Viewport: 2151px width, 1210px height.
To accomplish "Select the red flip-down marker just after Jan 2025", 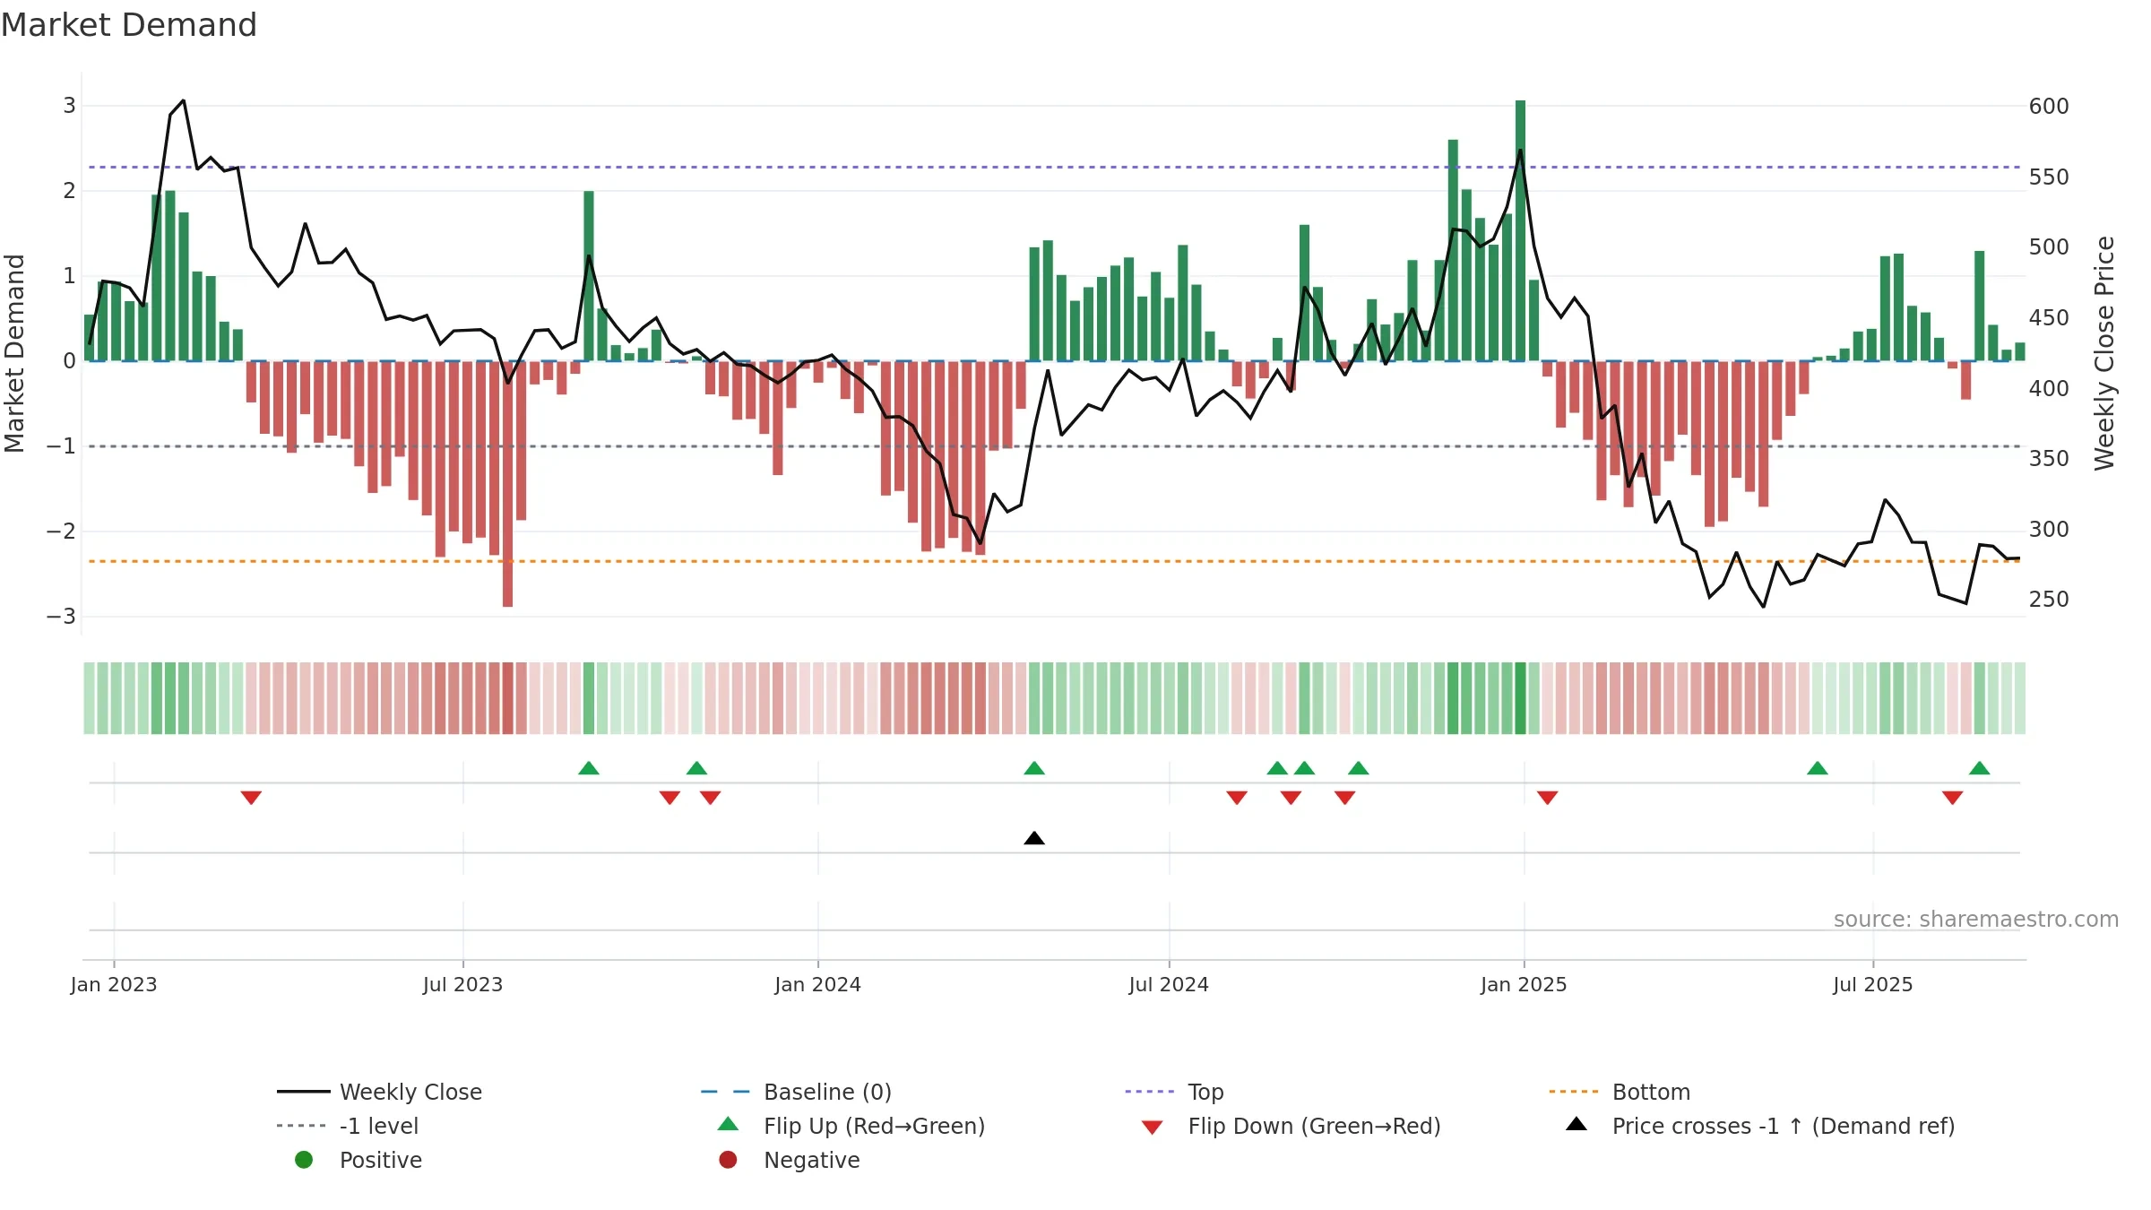I will [1548, 798].
